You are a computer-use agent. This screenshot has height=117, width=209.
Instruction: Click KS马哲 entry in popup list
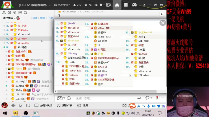click(102, 49)
